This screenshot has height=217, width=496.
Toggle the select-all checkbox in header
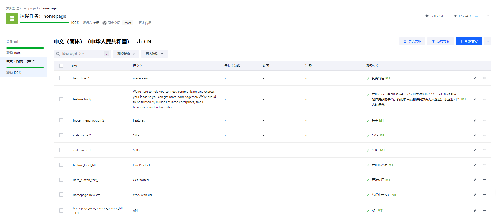(x=61, y=66)
